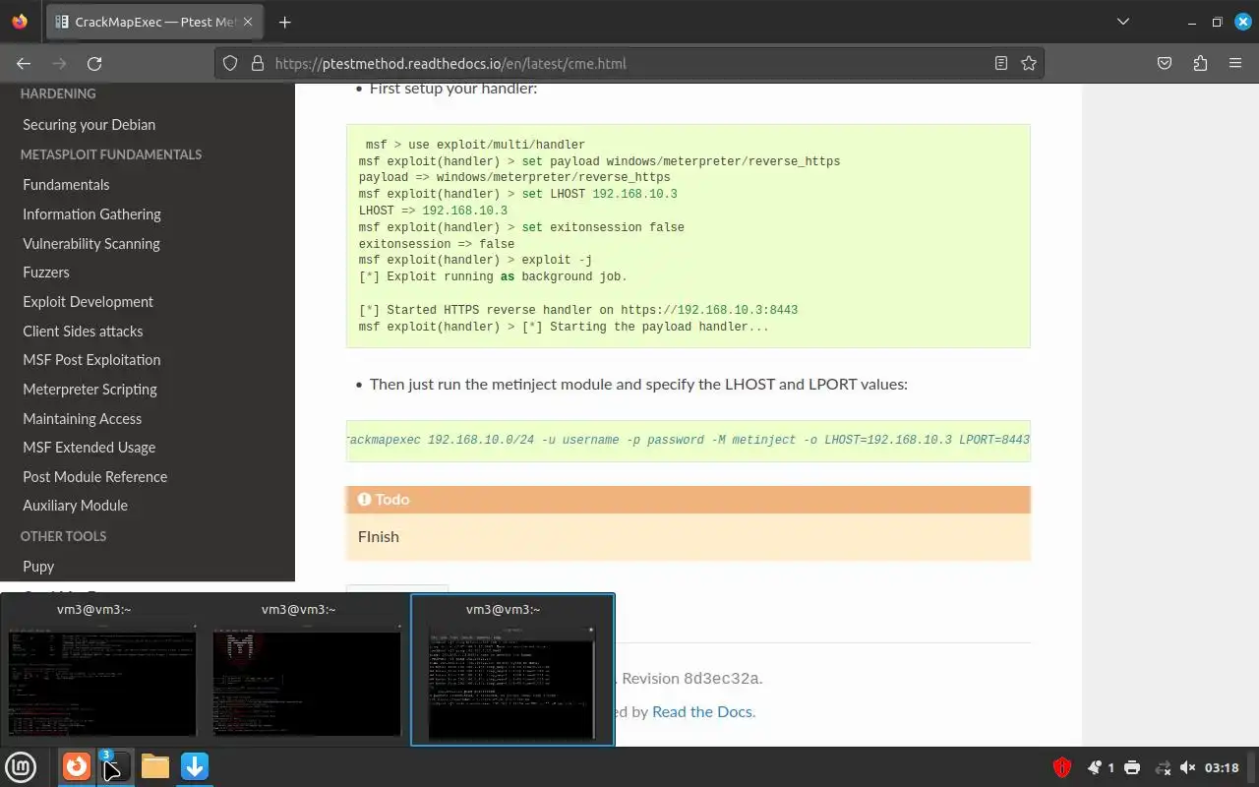1259x787 pixels.
Task: Open the reader view icon
Action: coord(1001,63)
